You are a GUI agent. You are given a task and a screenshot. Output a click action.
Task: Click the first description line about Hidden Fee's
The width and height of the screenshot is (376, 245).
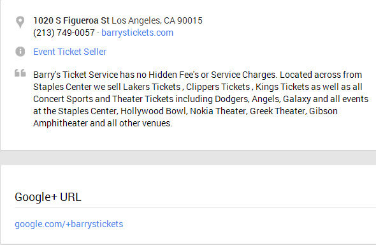198,75
